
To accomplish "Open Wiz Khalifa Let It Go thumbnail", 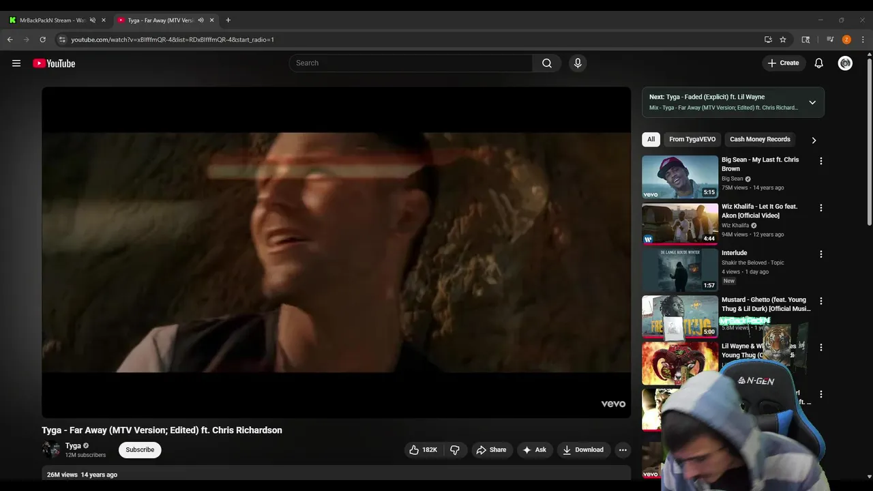I will click(x=680, y=224).
